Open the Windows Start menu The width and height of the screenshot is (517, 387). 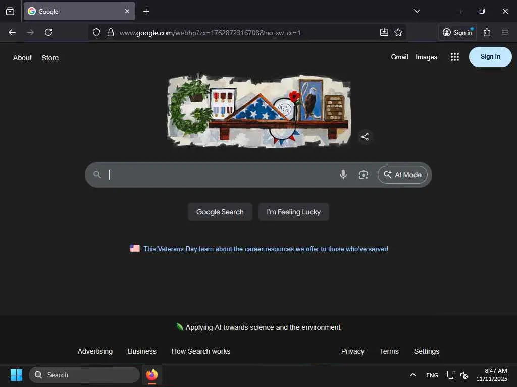16,375
